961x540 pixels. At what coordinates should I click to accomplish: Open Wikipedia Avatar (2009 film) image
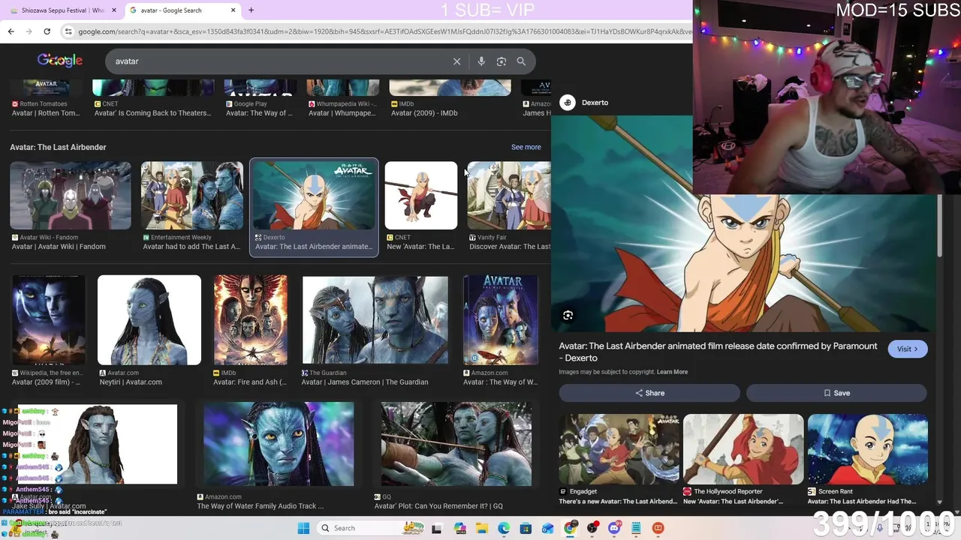(48, 320)
